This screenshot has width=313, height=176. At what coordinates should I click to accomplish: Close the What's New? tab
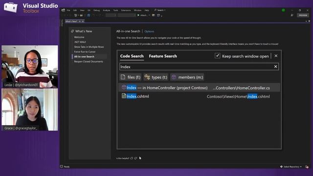(x=83, y=21)
